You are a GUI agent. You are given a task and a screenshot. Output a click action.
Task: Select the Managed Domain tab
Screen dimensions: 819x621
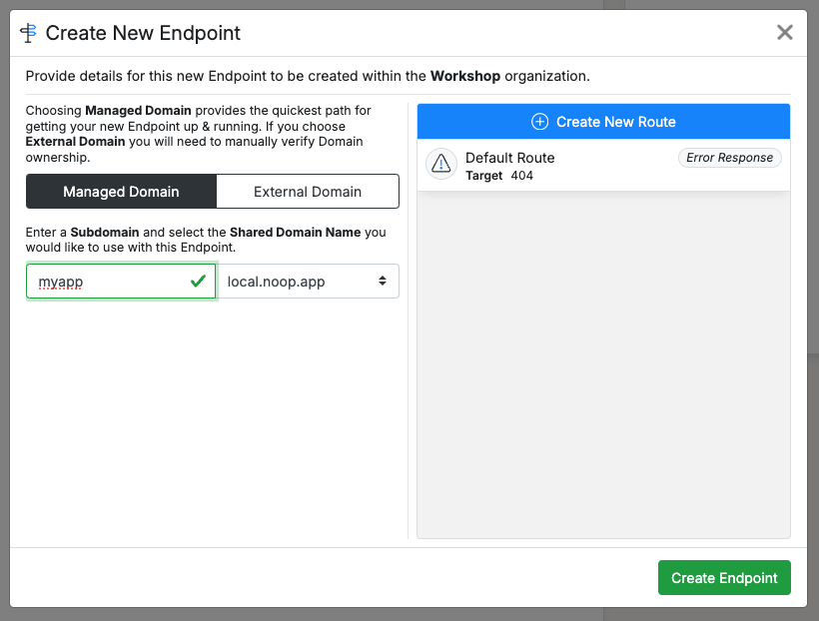[x=121, y=191]
